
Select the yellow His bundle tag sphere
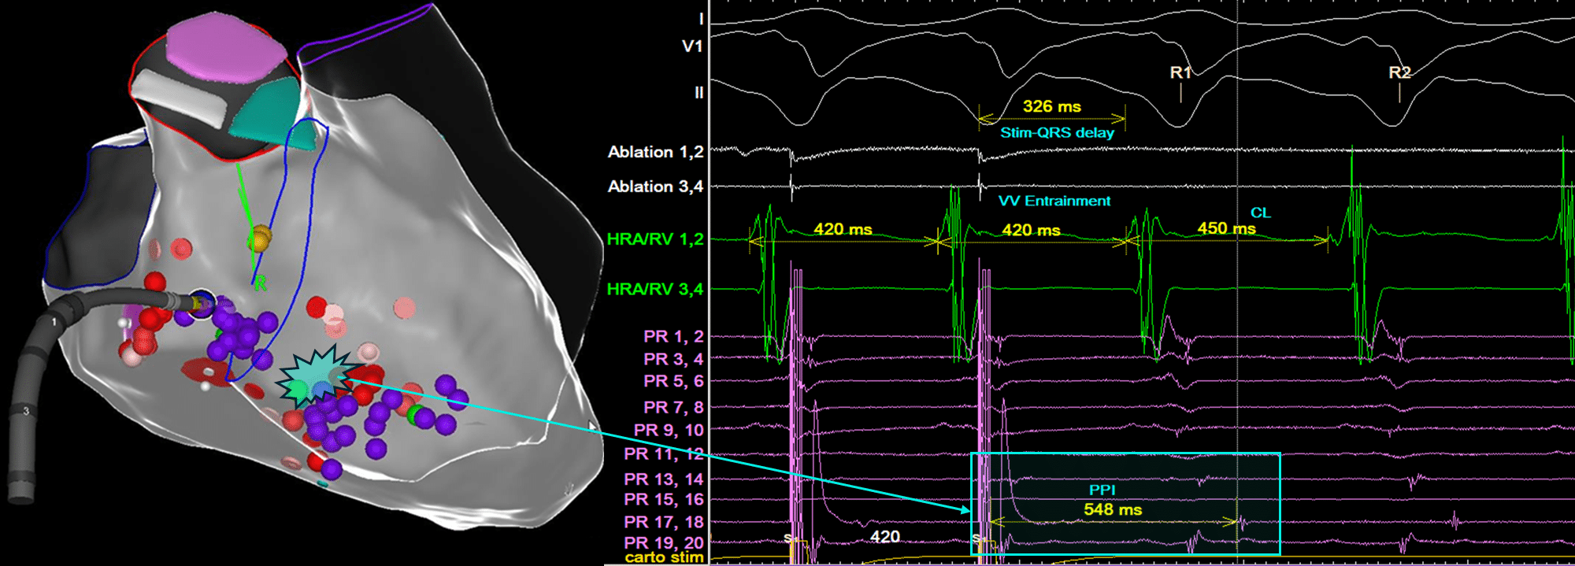click(259, 238)
